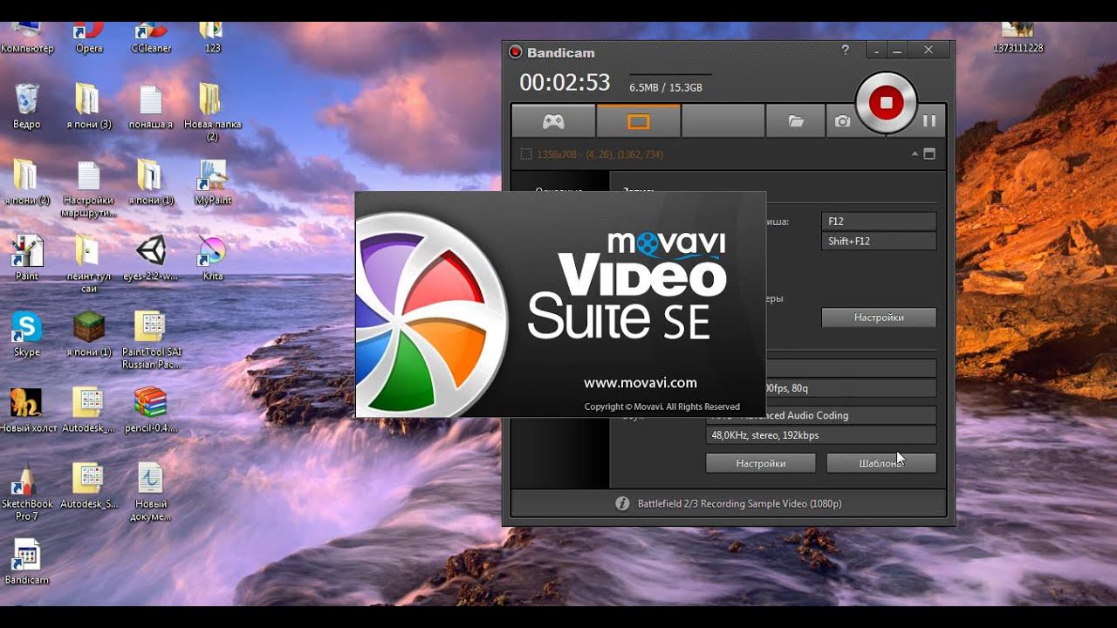The image size is (1117, 628).
Task: Toggle fullscreen target window icon
Action: pyautogui.click(x=929, y=154)
